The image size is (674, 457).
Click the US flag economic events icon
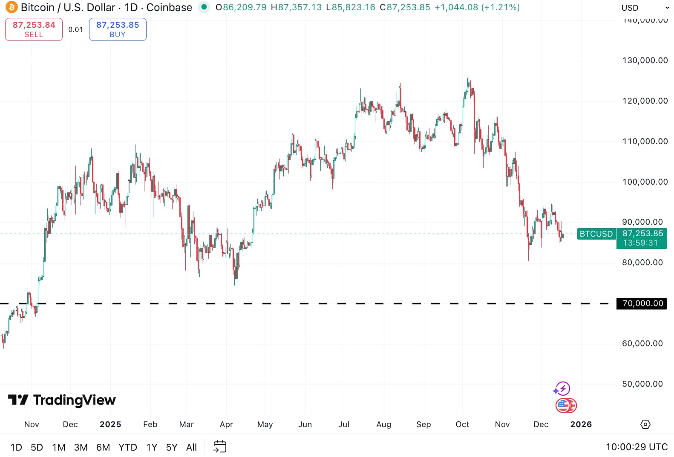tap(566, 405)
